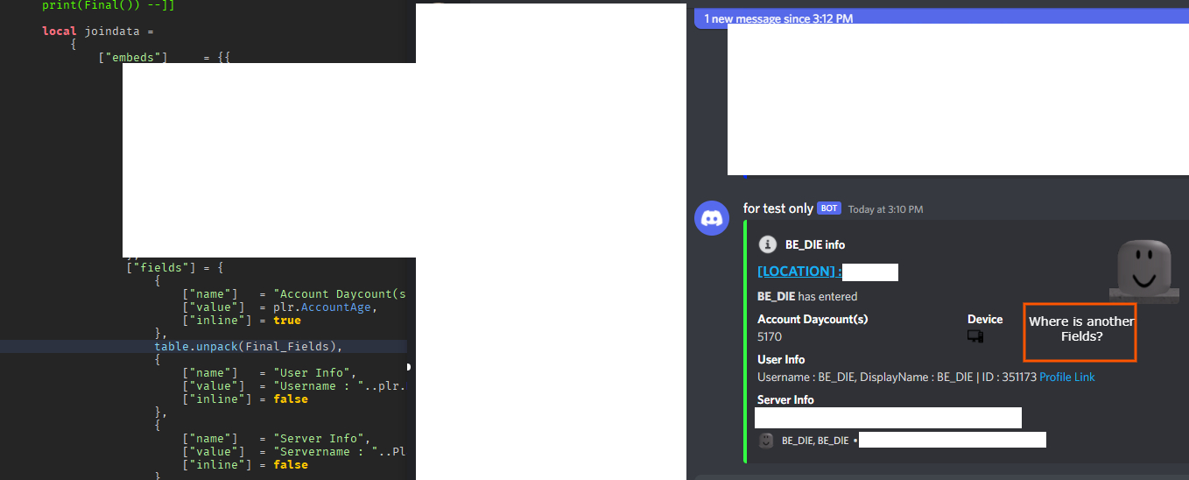Select the 'BE_DIE has entered' description text

[807, 296]
